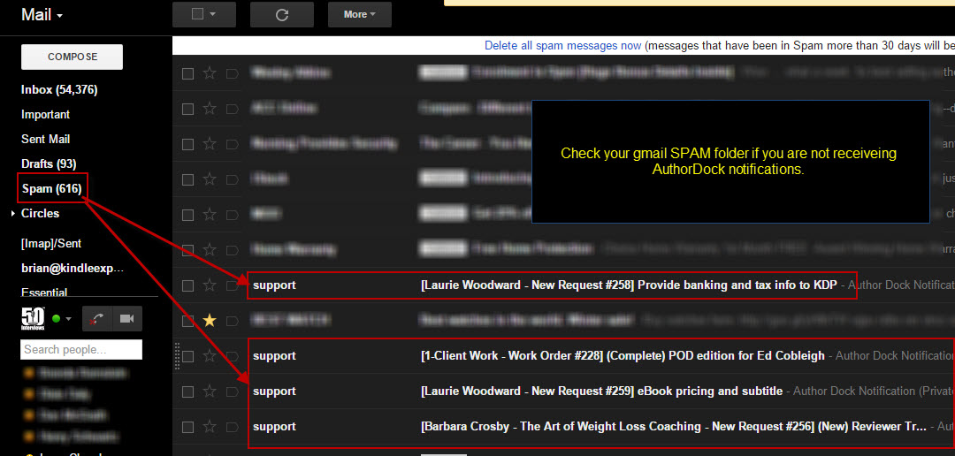Image resolution: width=955 pixels, height=456 pixels.
Task: Open the select-all dropdown arrow
Action: [x=212, y=15]
